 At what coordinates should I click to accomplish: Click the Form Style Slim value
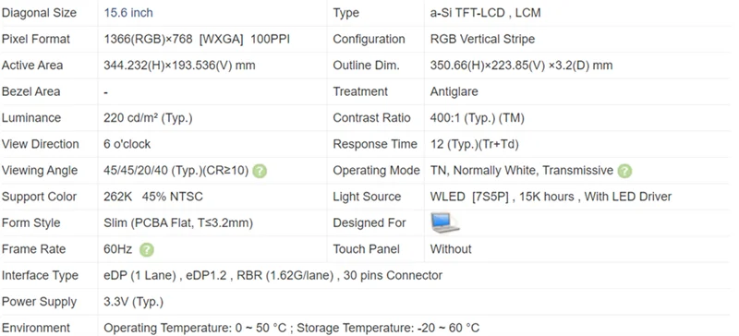(x=178, y=222)
